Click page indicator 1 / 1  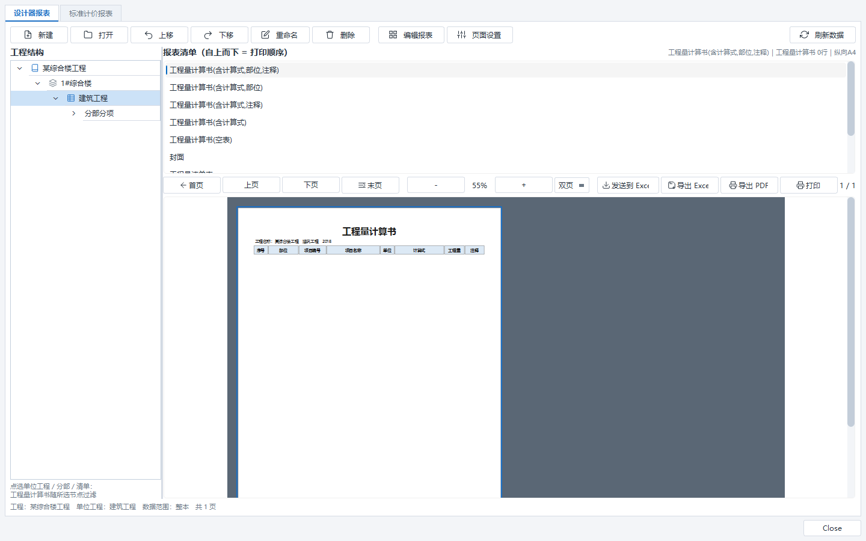[847, 186]
